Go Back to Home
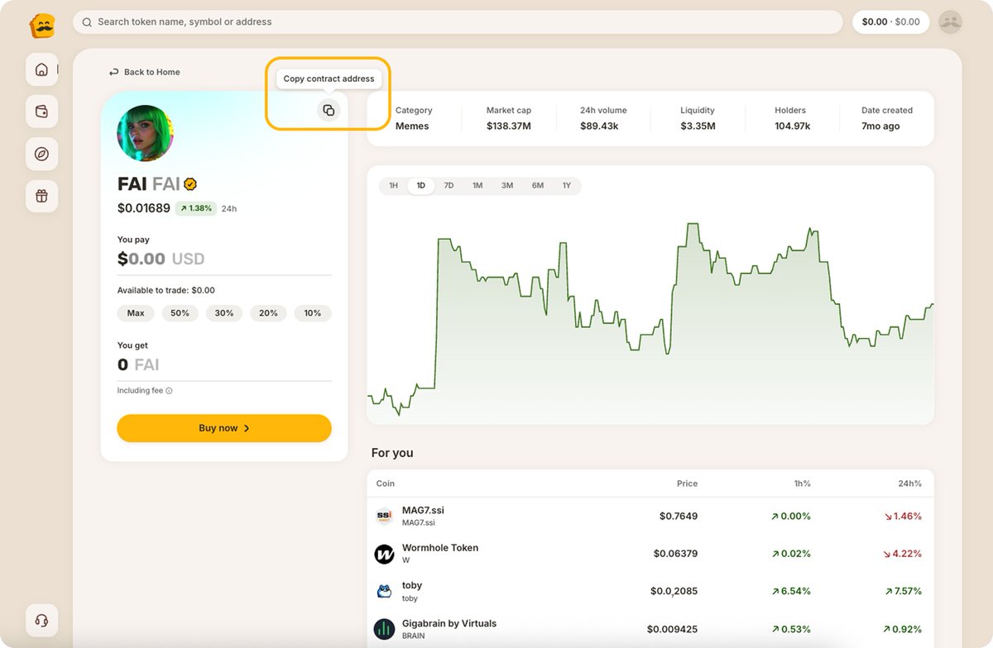This screenshot has height=648, width=993. (145, 72)
